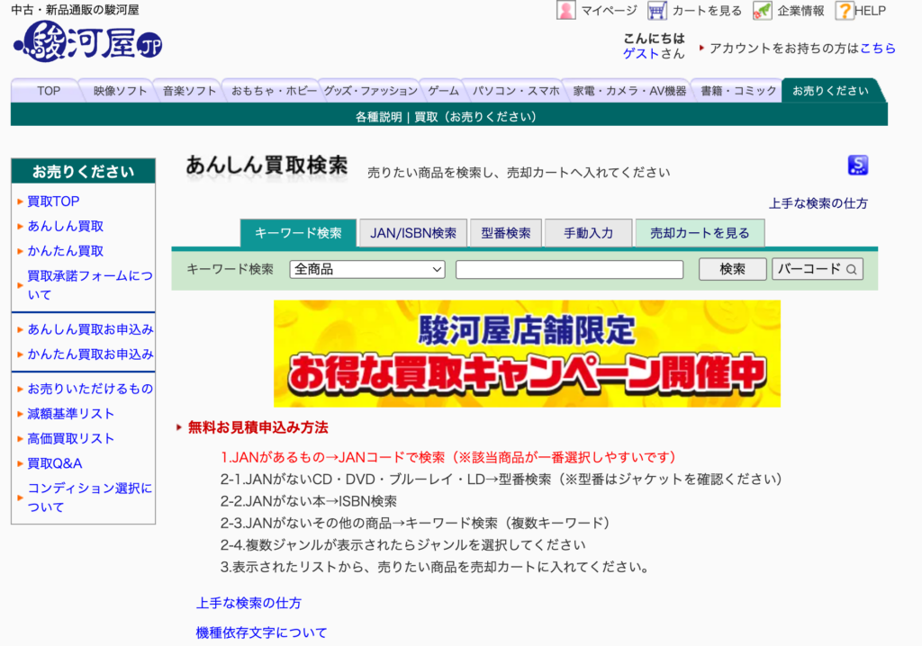Click the バーコード button

tap(818, 269)
